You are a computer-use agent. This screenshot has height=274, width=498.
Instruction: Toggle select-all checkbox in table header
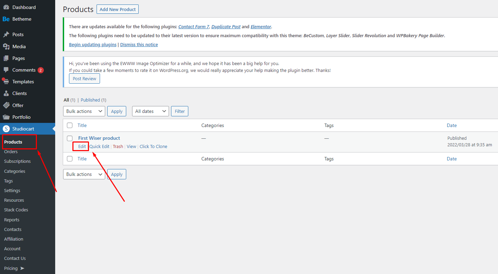pos(70,125)
